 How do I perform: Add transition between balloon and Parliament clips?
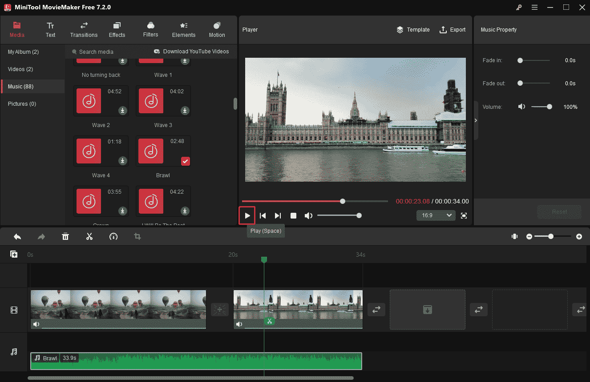pos(220,310)
